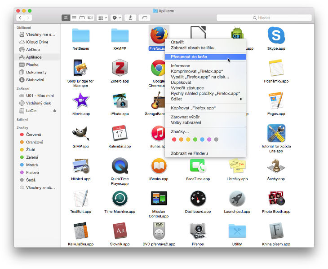Select the GIMP.app icon
The height and width of the screenshot is (269, 328).
coord(81,133)
